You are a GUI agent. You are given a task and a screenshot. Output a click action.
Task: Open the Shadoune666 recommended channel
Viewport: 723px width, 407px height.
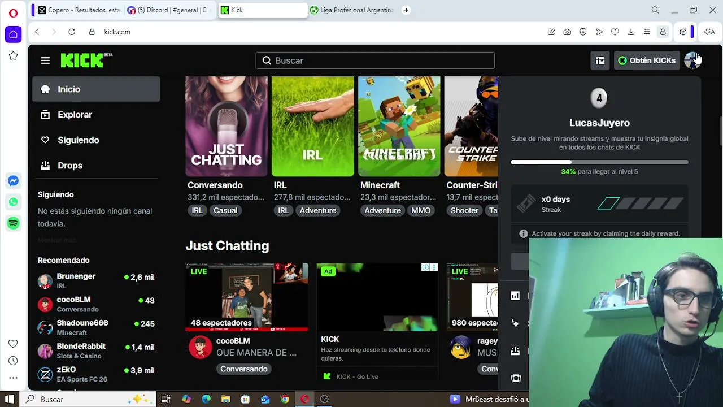pos(96,327)
